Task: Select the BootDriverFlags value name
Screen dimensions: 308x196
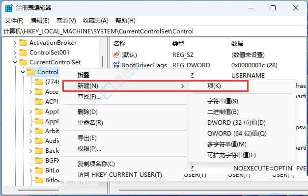Action: 144,65
